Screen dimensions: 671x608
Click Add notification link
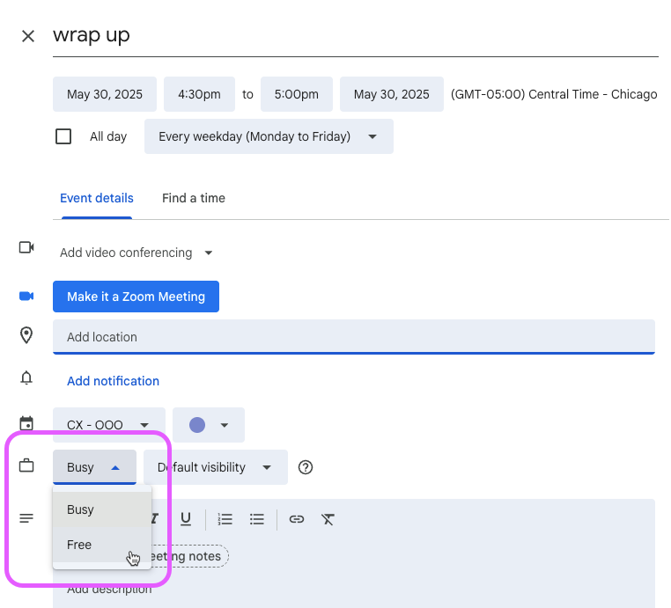click(x=113, y=381)
